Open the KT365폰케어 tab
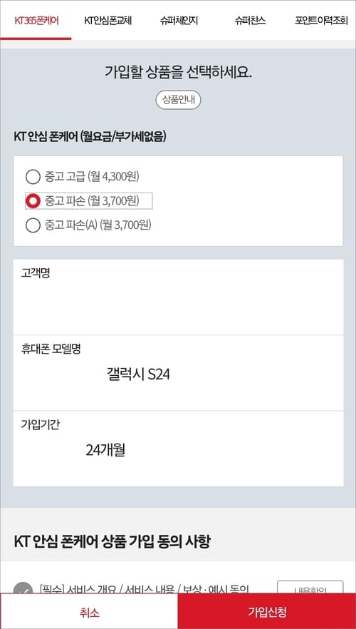The image size is (356, 629). [36, 21]
